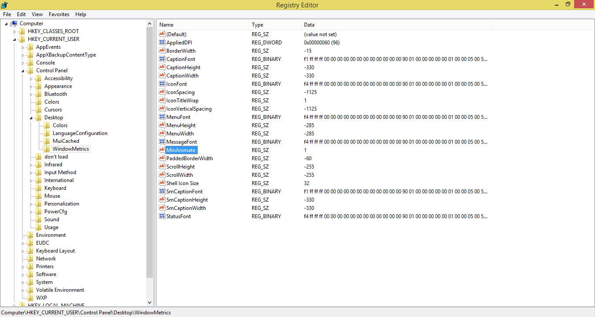Expand the Accessibility key
The width and height of the screenshot is (595, 317).
31,78
